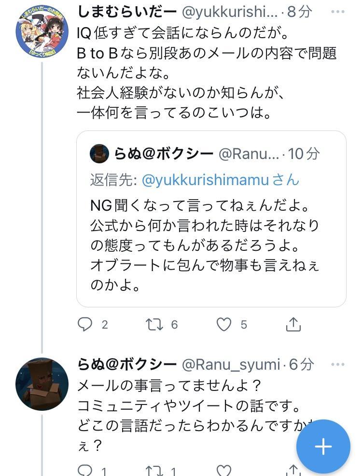Image resolution: width=362 pixels, height=476 pixels.
Task: Open more options for the しまむらいだー tweet
Action: [x=338, y=12]
